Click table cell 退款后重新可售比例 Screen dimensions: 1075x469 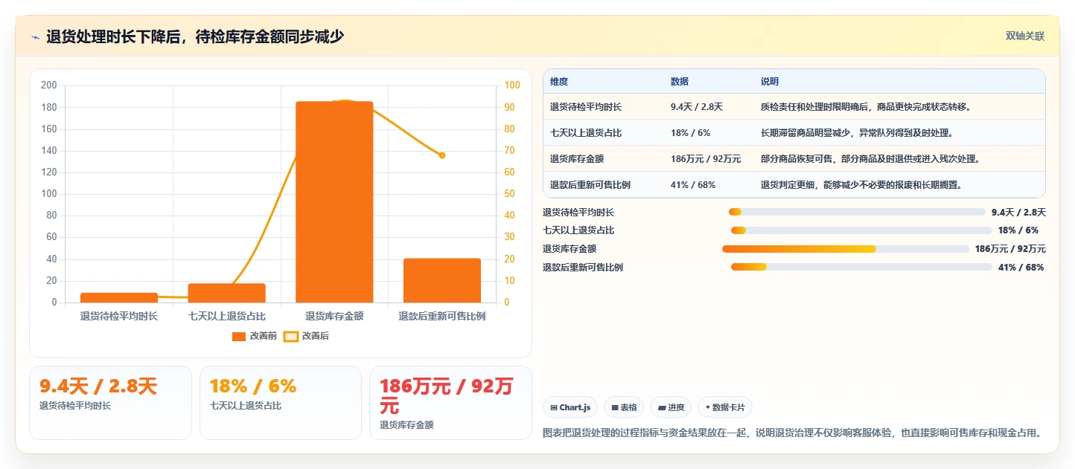(590, 185)
